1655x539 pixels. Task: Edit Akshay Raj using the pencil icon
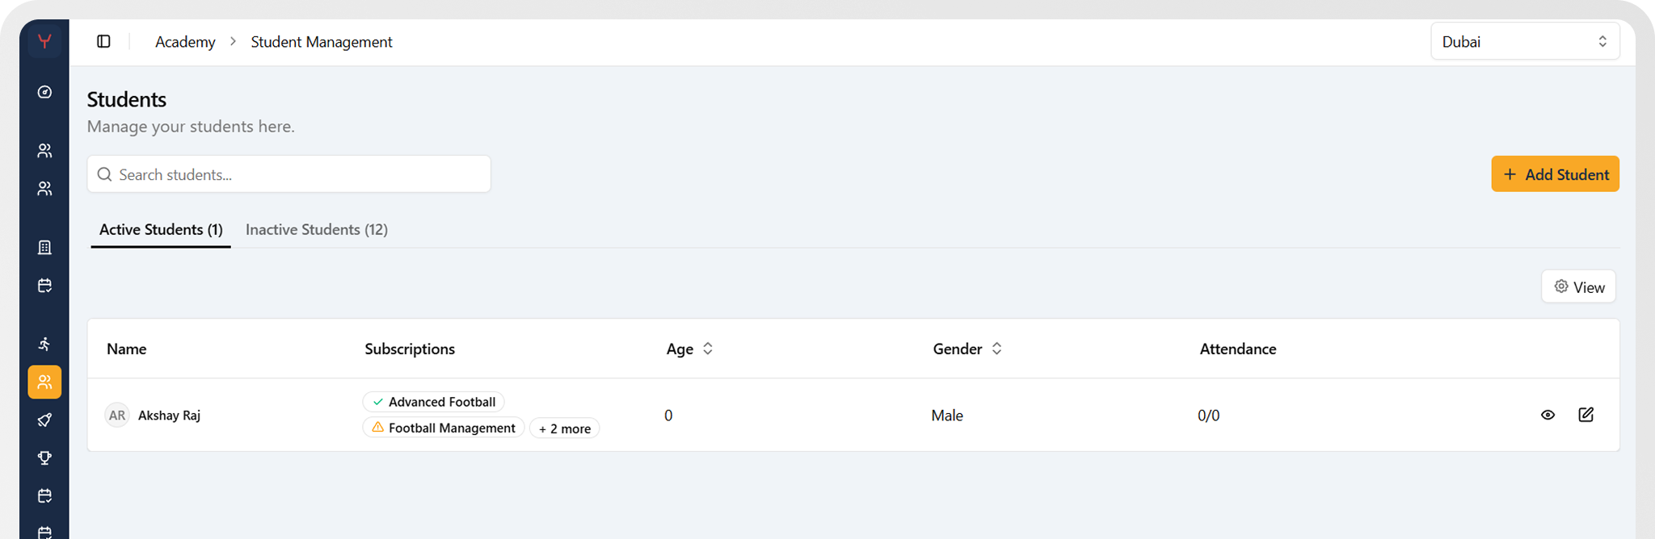pyautogui.click(x=1586, y=415)
